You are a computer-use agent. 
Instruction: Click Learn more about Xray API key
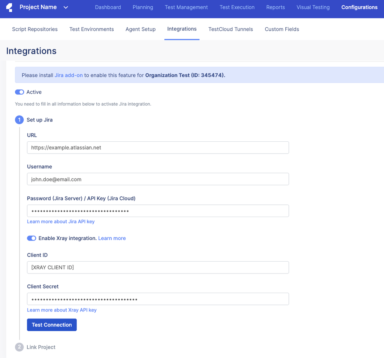61,310
